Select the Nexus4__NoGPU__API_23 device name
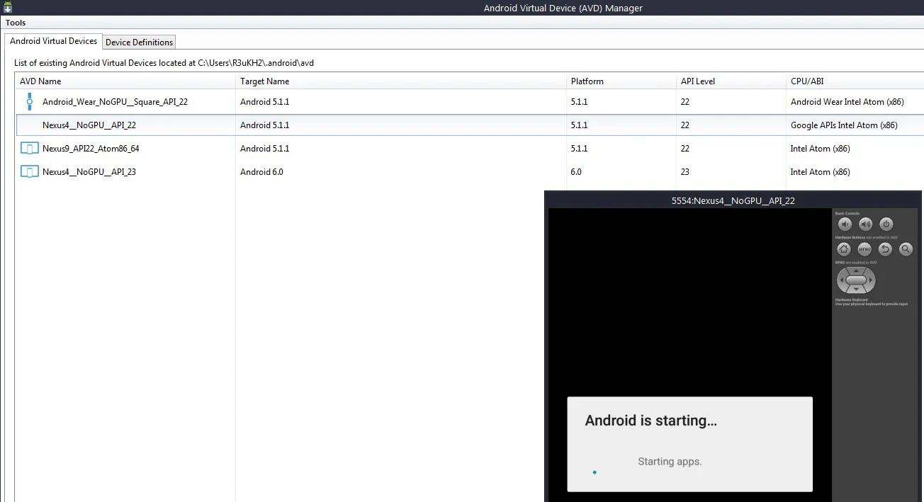Viewport: 924px width, 502px height. coord(89,172)
